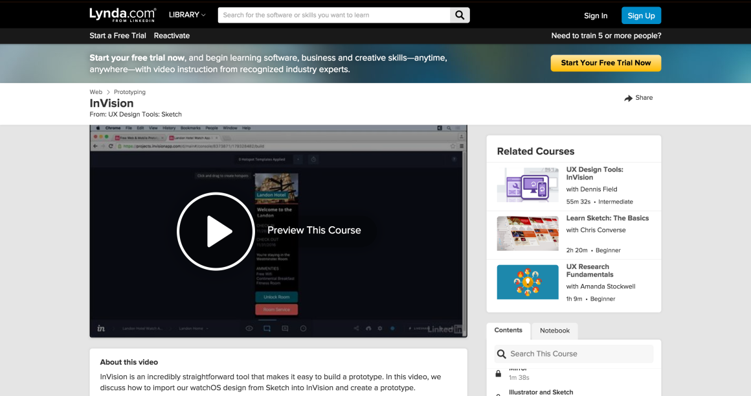Image resolution: width=751 pixels, height=396 pixels.
Task: Switch to the Contents tab
Action: 508,331
